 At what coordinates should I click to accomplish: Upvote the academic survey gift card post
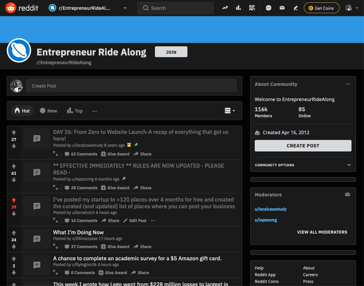pyautogui.click(x=14, y=259)
